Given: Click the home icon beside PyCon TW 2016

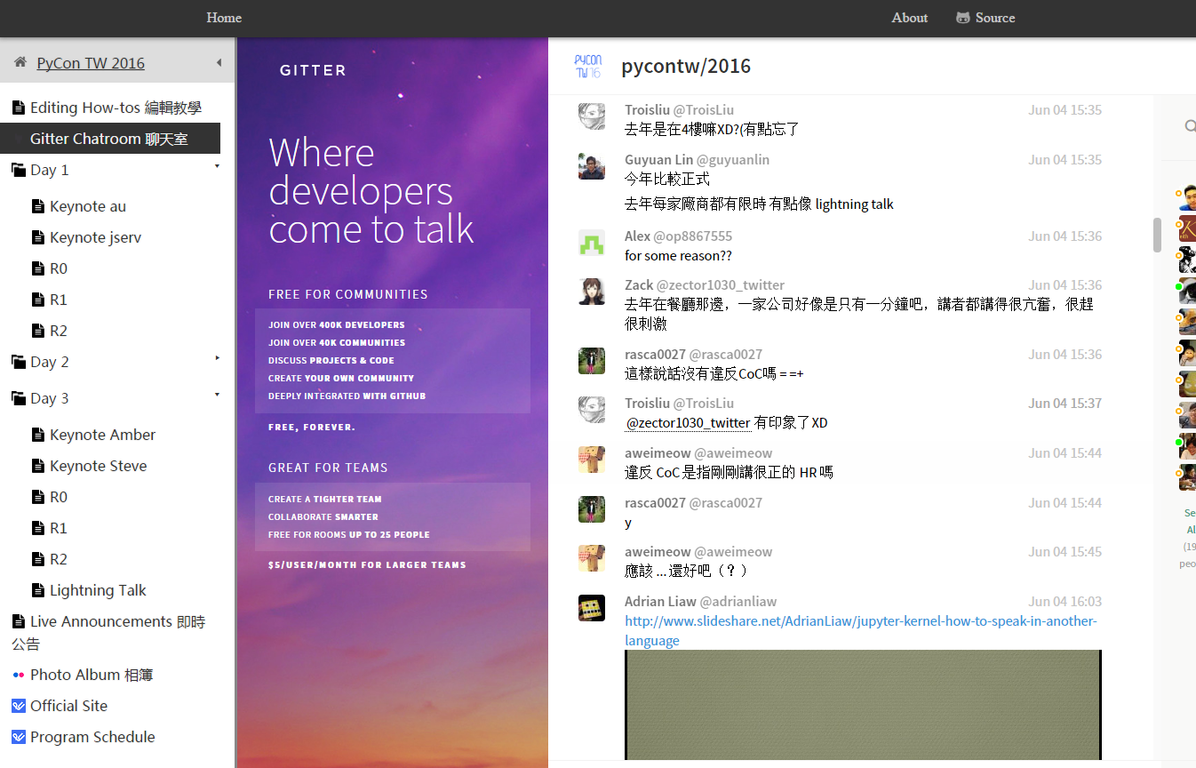Looking at the screenshot, I should pyautogui.click(x=20, y=63).
